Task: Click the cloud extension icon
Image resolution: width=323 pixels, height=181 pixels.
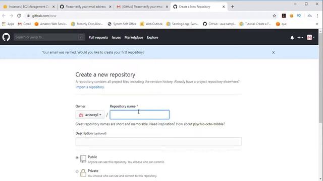Action: tap(309, 16)
